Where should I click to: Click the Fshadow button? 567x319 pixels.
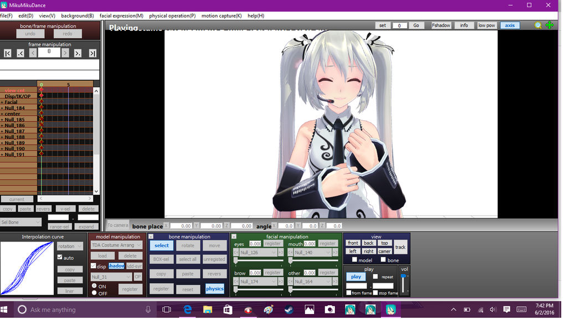pyautogui.click(x=441, y=25)
